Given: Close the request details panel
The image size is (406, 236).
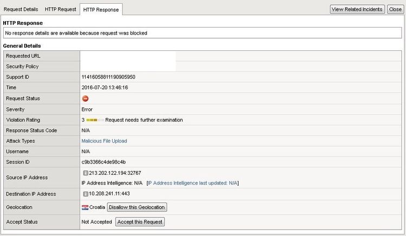Looking at the screenshot, I should coord(395,9).
